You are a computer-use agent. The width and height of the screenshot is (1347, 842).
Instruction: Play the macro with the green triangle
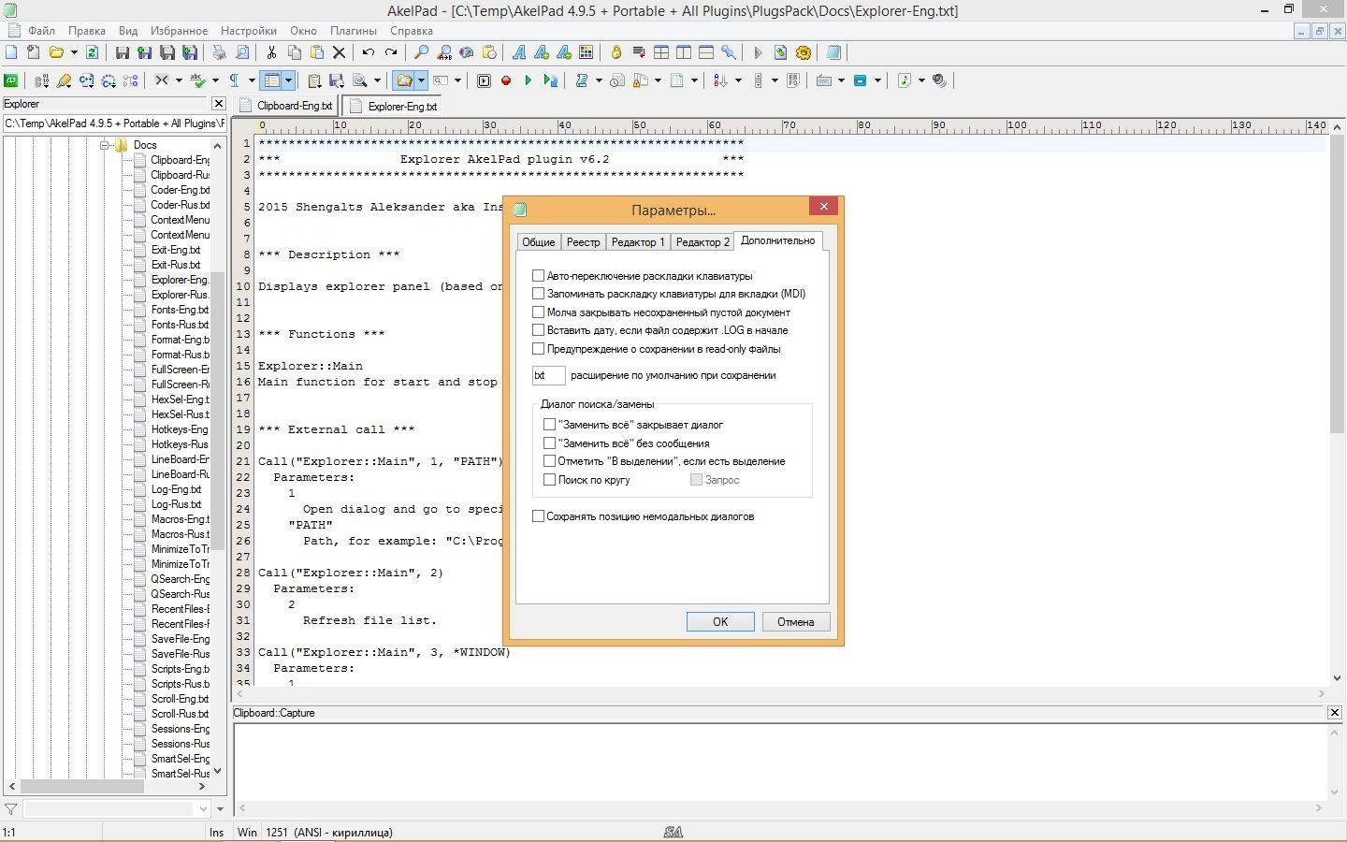tap(528, 80)
